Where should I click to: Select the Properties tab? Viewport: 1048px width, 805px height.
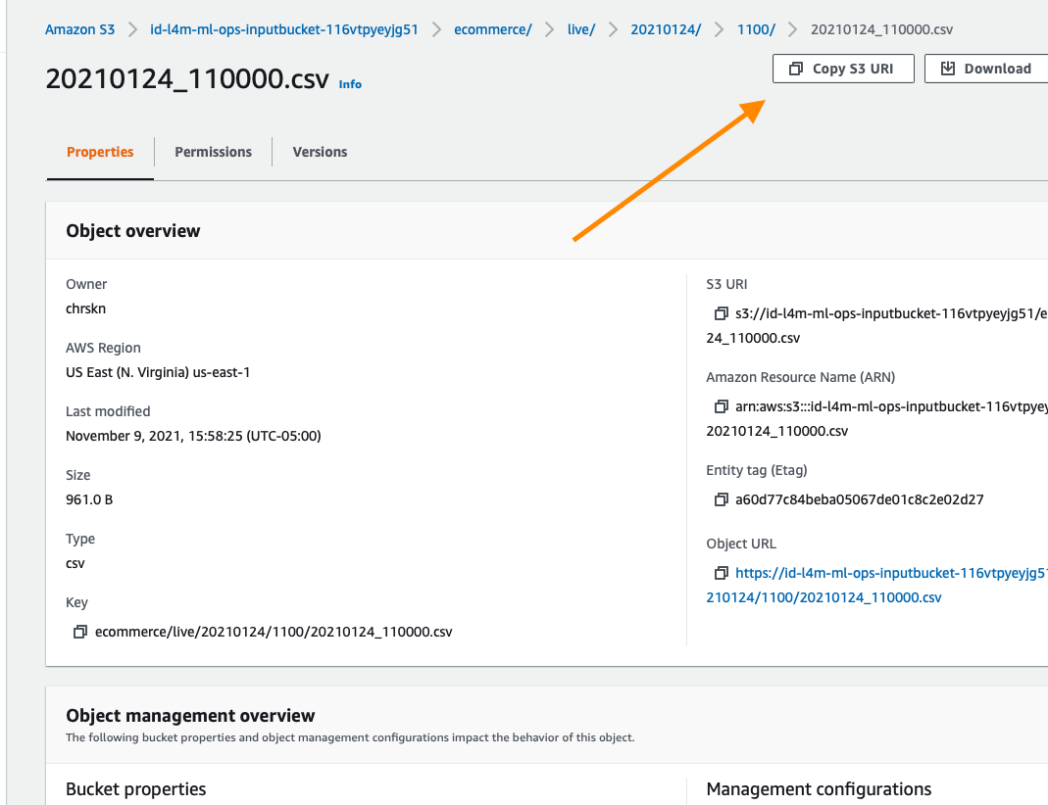click(x=100, y=152)
